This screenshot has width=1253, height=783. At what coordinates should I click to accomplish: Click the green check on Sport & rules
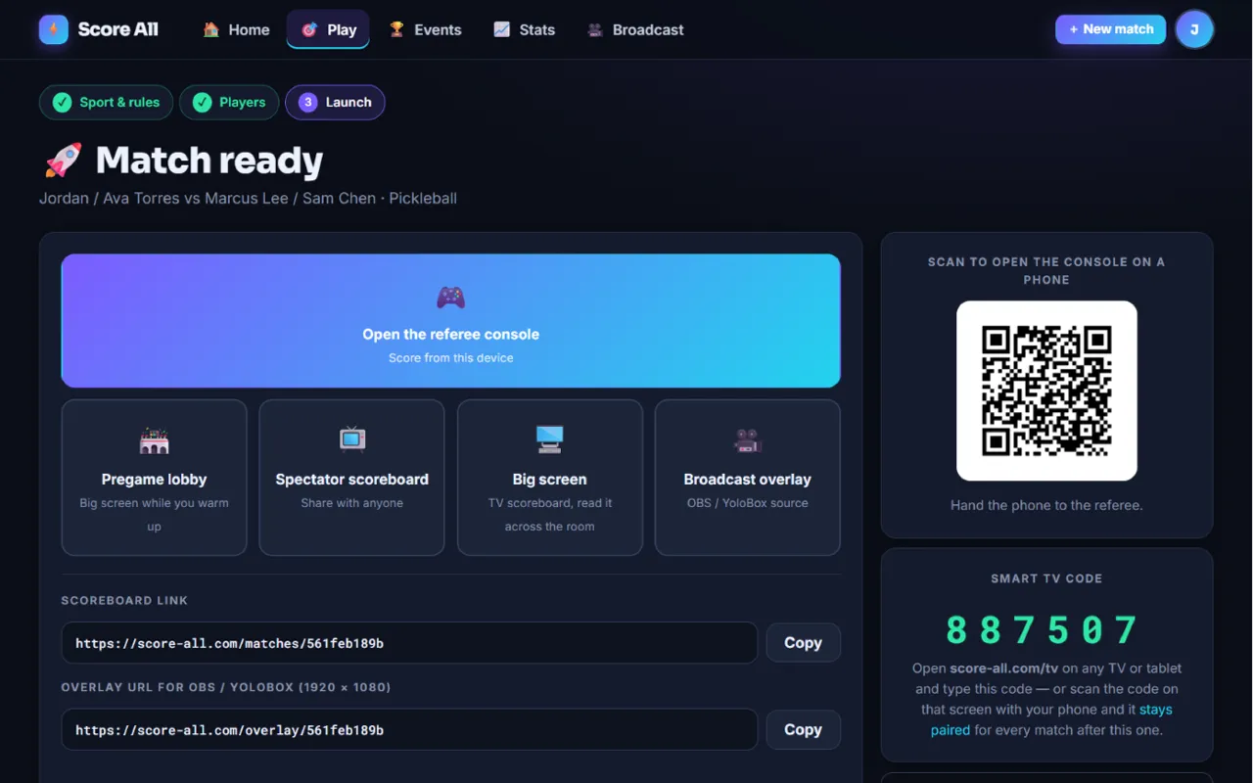tap(62, 103)
